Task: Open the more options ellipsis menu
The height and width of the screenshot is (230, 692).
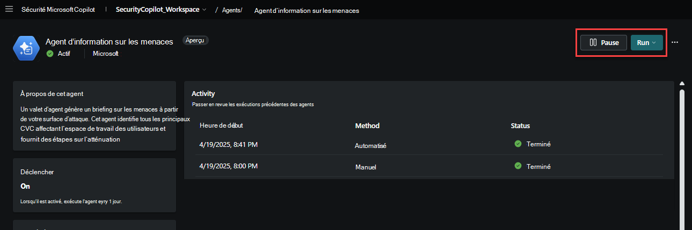Action: click(x=675, y=42)
